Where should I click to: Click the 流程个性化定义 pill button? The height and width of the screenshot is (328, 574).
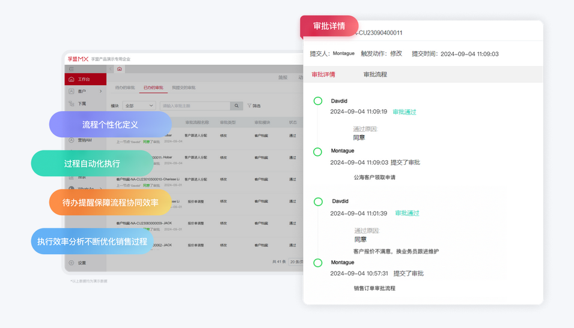[x=110, y=124]
